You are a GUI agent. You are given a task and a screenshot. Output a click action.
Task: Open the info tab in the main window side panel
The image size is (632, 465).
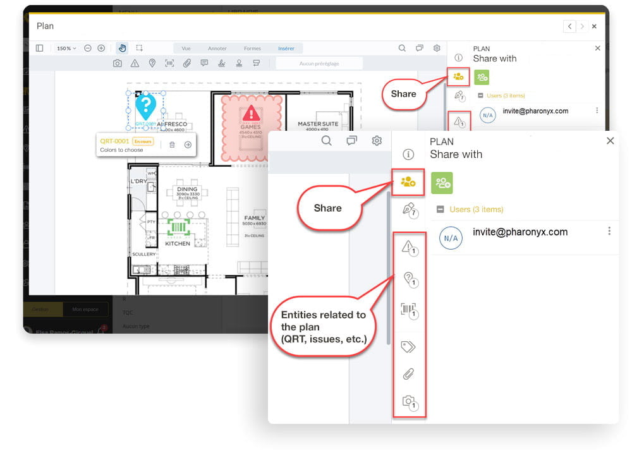pyautogui.click(x=458, y=57)
